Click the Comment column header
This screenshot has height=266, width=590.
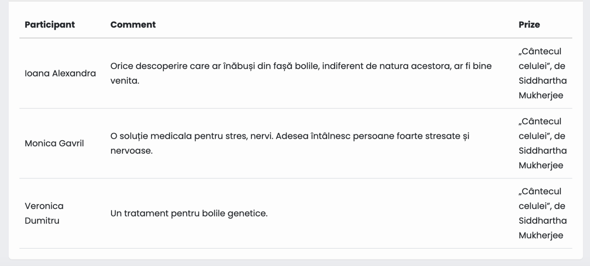tap(133, 25)
